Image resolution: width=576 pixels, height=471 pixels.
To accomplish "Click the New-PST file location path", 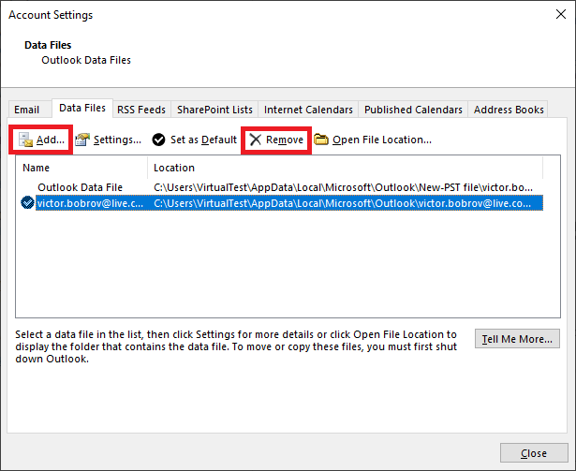I will coord(343,187).
